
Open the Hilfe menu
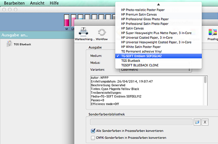tap(54, 3)
